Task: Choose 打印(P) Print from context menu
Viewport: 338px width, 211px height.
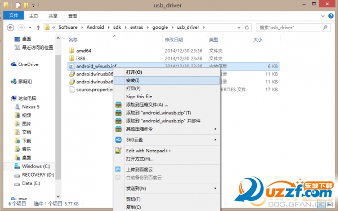Action: tap(166, 89)
